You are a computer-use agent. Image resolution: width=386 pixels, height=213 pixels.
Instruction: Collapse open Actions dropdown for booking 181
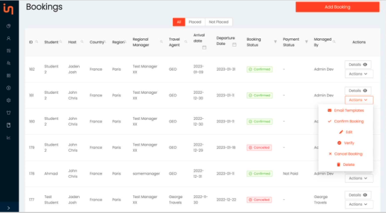click(359, 100)
